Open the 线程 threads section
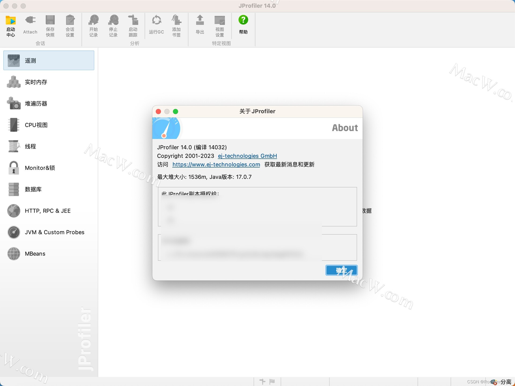Viewport: 515px width, 386px height. 49,146
